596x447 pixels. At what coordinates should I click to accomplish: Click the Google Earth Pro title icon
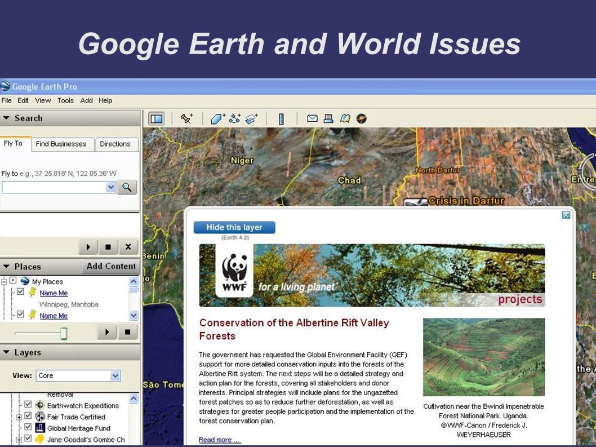(5, 86)
